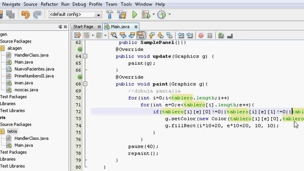Click override marker icon above line 68
The image size is (304, 171).
click(x=80, y=77)
